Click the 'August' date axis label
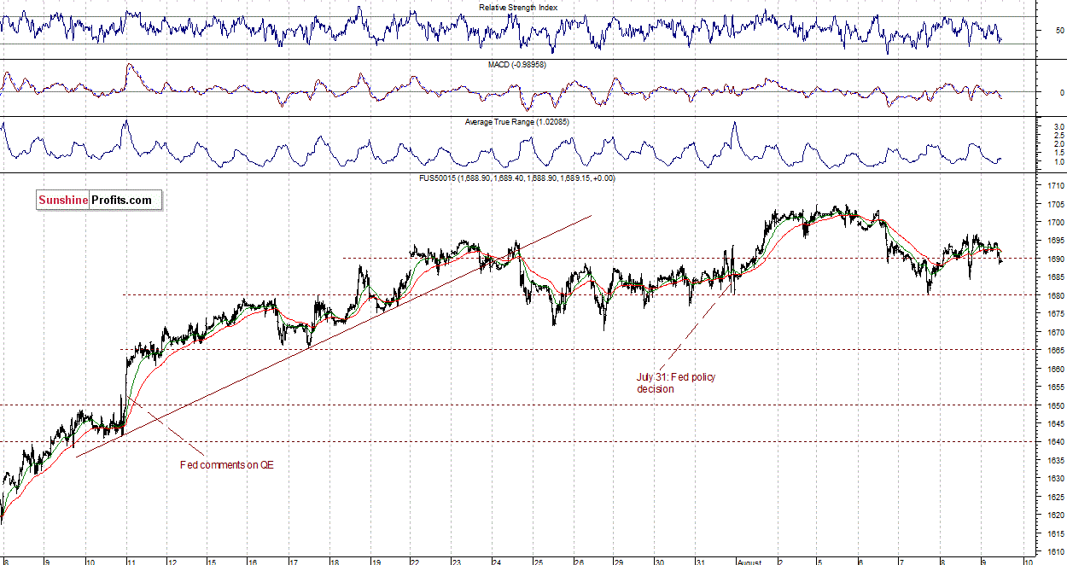Viewport: 1067px width, 565px height. pos(749,562)
